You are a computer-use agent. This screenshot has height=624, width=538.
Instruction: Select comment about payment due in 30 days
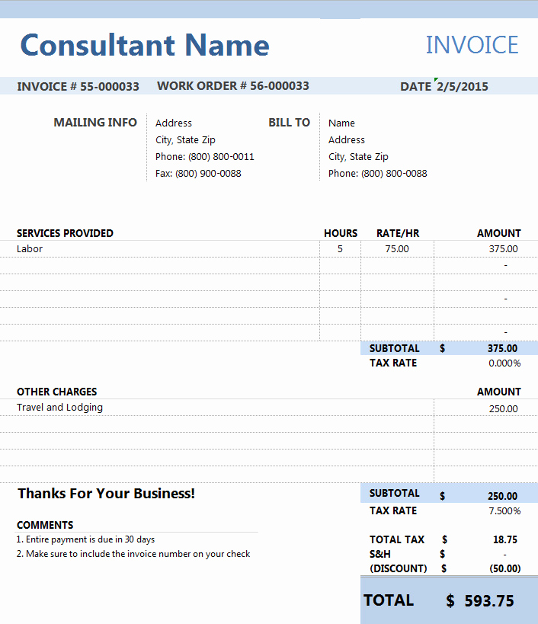click(85, 539)
